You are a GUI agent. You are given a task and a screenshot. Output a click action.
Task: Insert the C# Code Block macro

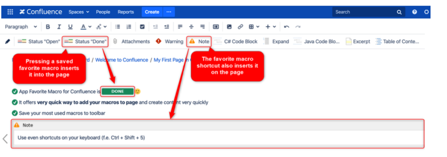click(235, 41)
